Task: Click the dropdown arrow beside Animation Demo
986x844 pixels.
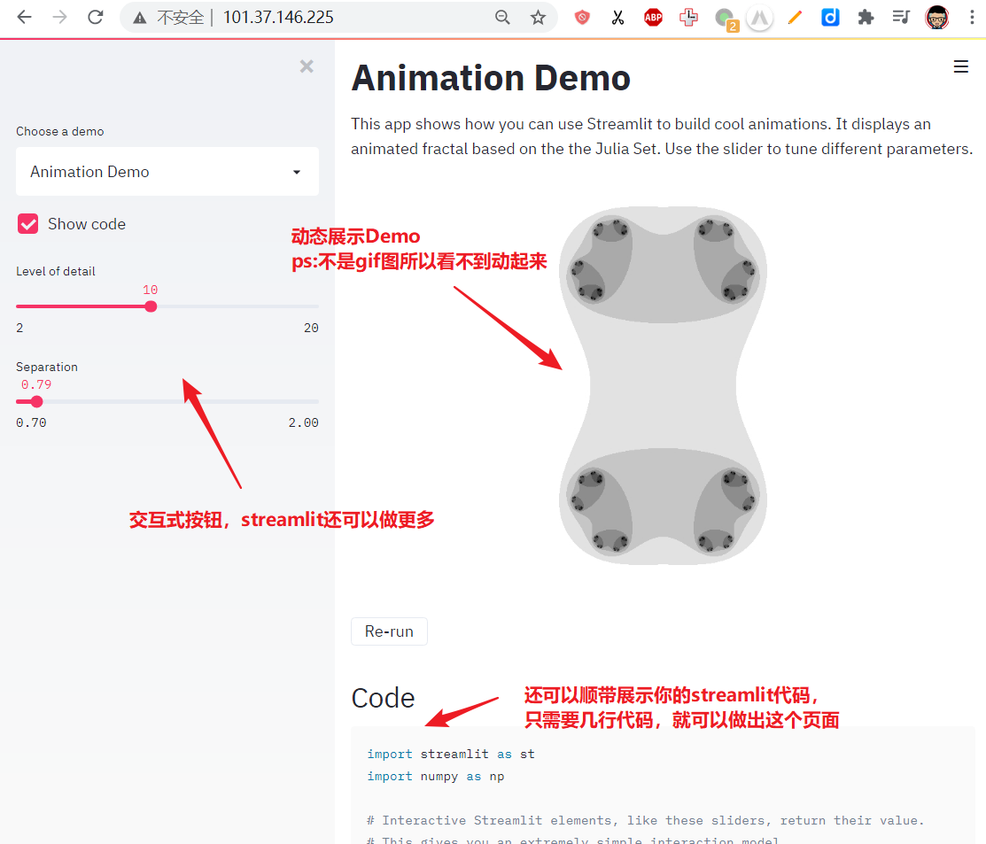Action: click(297, 172)
